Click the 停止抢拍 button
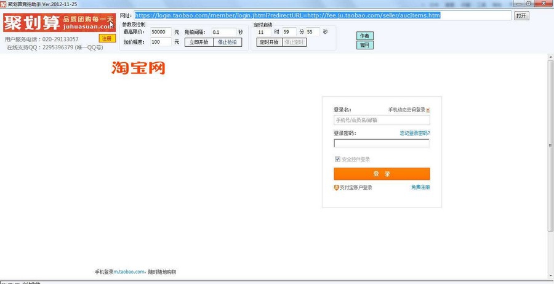 [228, 43]
